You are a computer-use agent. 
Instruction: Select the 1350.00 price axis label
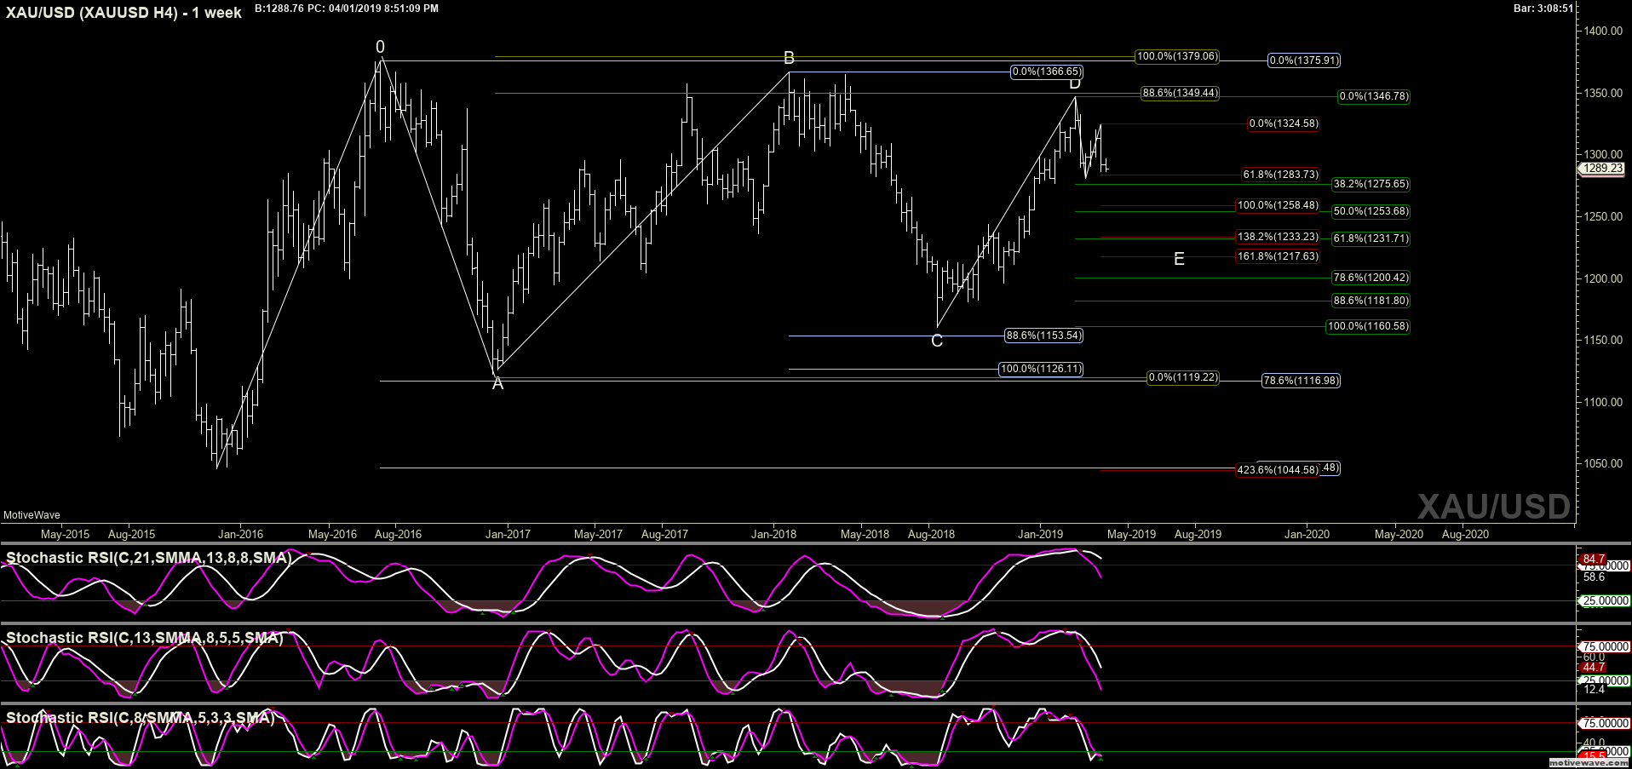[x=1603, y=93]
